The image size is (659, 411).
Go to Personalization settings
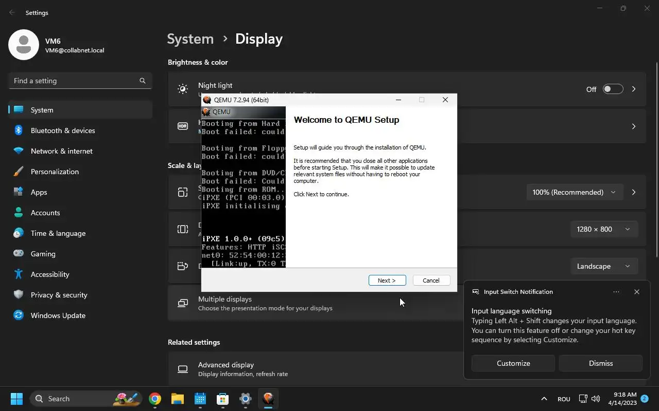[x=80, y=172]
